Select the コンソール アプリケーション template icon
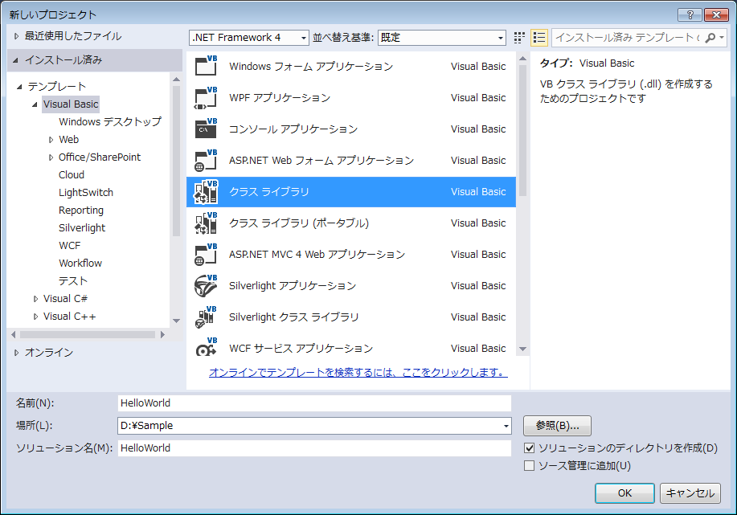The height and width of the screenshot is (515, 737). [x=206, y=129]
